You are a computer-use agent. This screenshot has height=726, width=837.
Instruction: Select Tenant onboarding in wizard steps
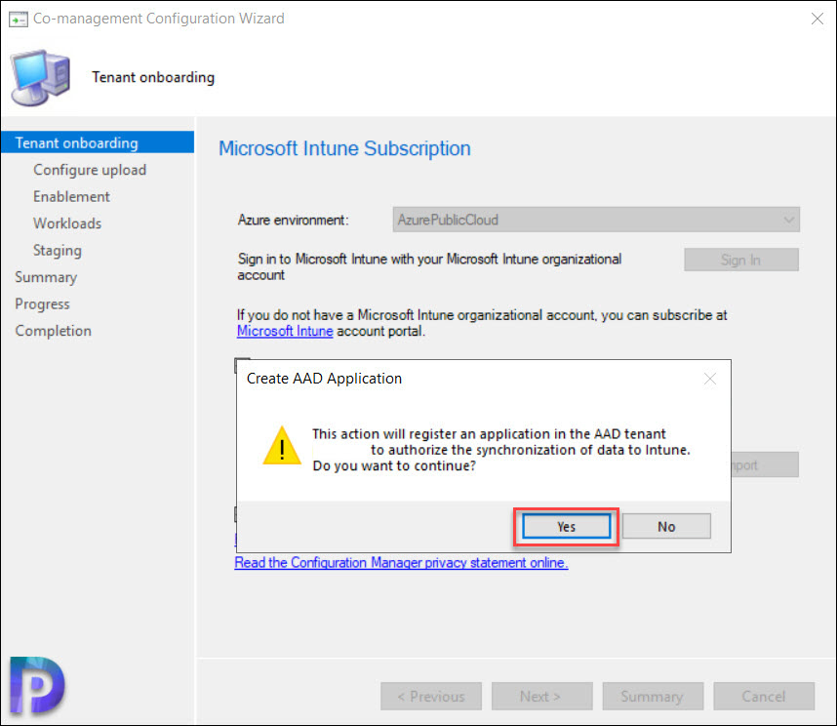98,142
